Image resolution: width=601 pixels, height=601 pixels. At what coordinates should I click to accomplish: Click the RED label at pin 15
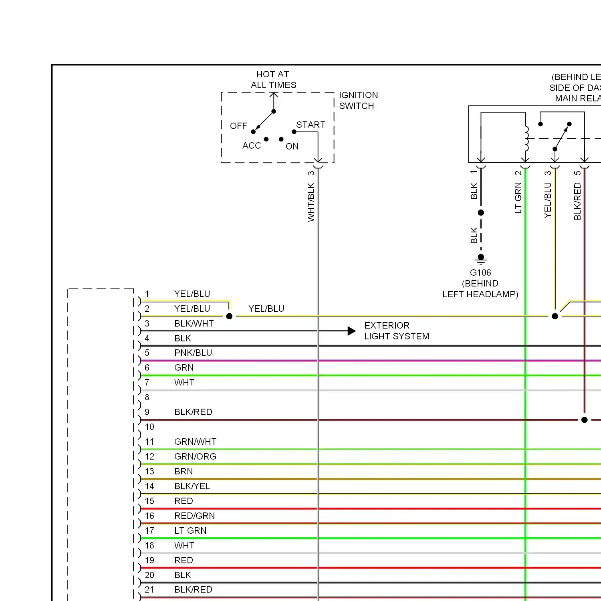(x=184, y=501)
